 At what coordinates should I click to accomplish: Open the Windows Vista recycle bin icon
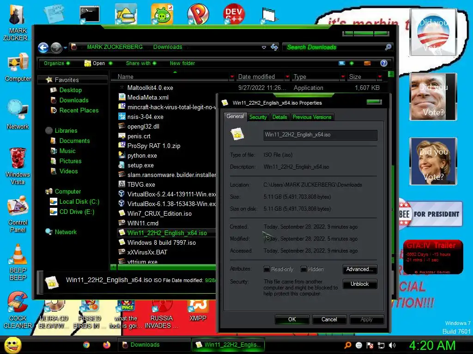tap(18, 166)
